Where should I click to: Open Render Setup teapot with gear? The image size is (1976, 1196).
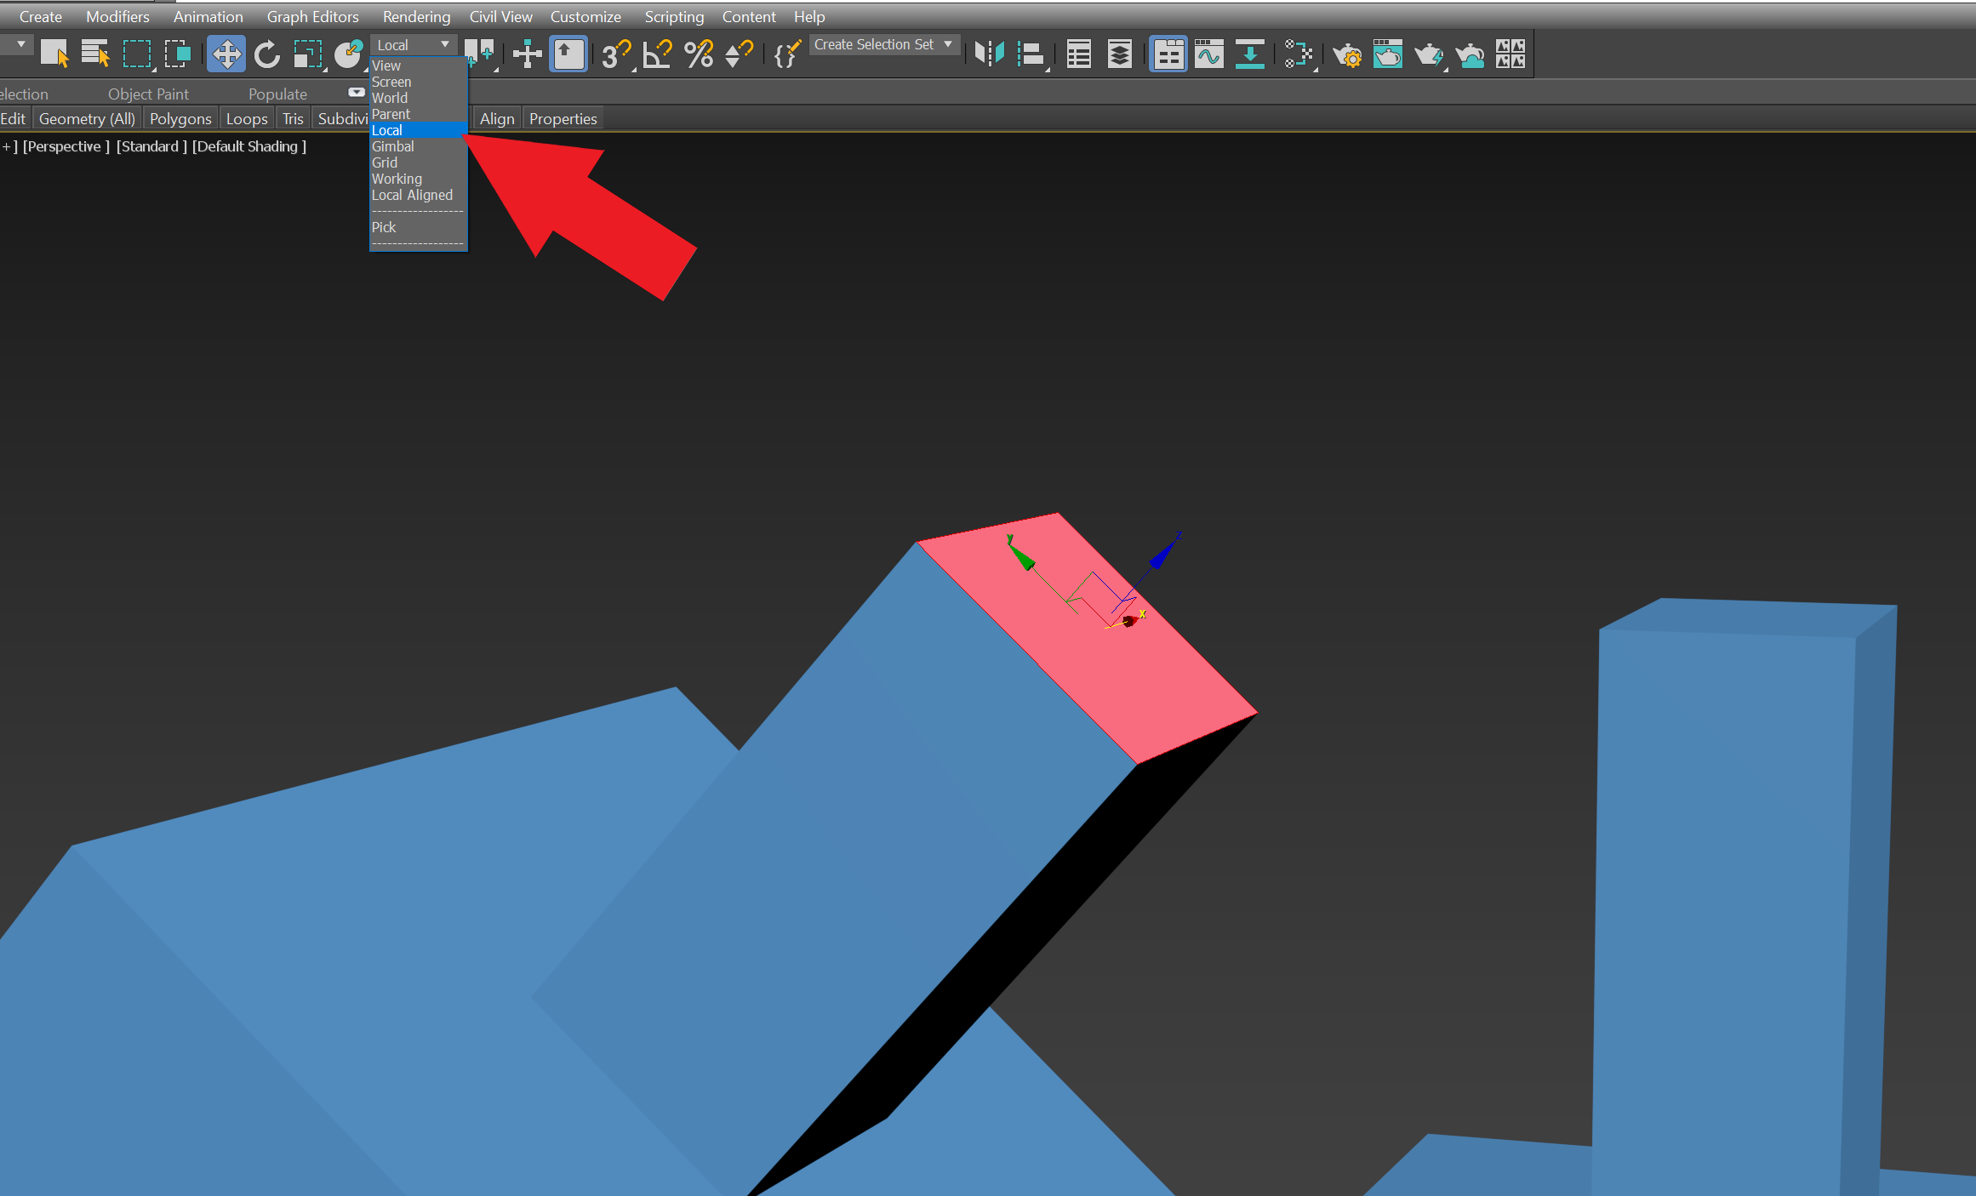[x=1347, y=54]
